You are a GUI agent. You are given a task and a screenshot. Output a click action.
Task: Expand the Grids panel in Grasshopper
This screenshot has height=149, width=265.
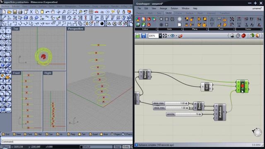click(181, 29)
